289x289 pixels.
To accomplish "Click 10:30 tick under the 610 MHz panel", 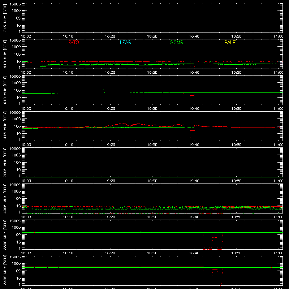I will click(x=152, y=109).
